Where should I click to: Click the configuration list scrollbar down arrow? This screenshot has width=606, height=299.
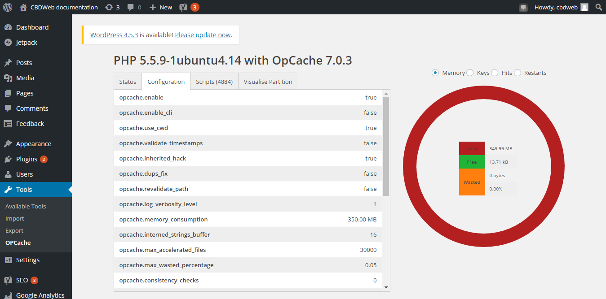point(386,287)
